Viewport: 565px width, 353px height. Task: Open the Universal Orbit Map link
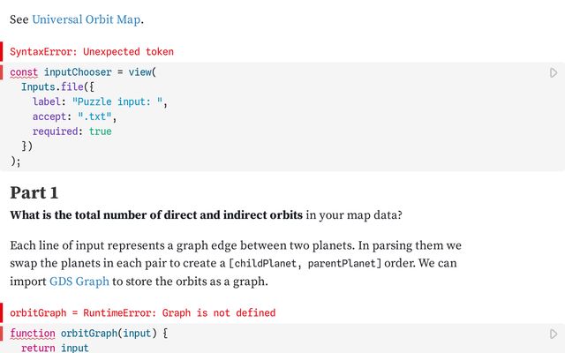coord(87,19)
